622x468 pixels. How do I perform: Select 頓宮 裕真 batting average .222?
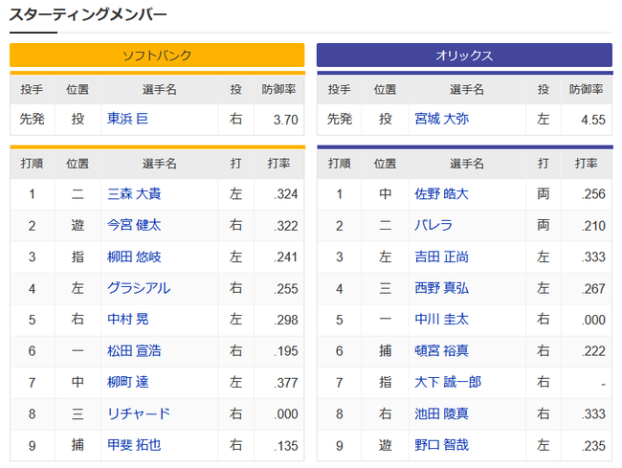[x=593, y=351]
